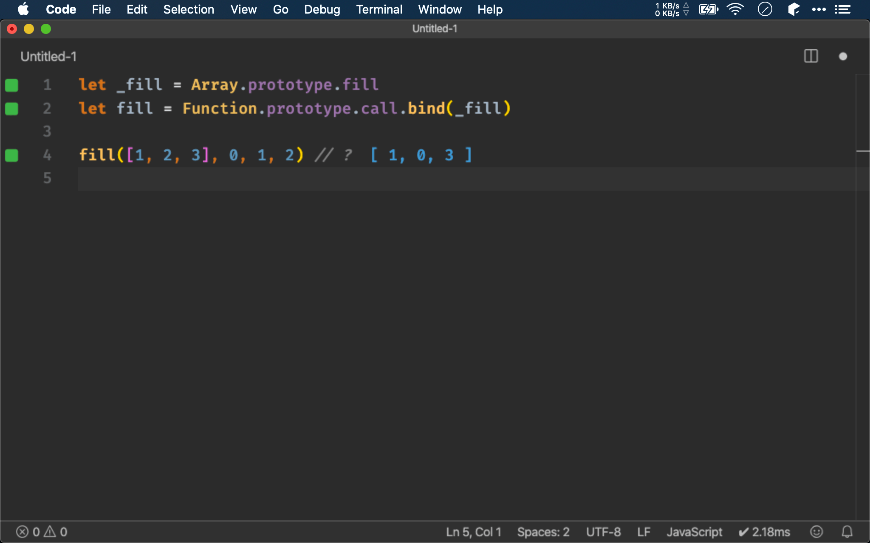Click the split editor icon
Viewport: 870px width, 543px height.
click(x=811, y=56)
